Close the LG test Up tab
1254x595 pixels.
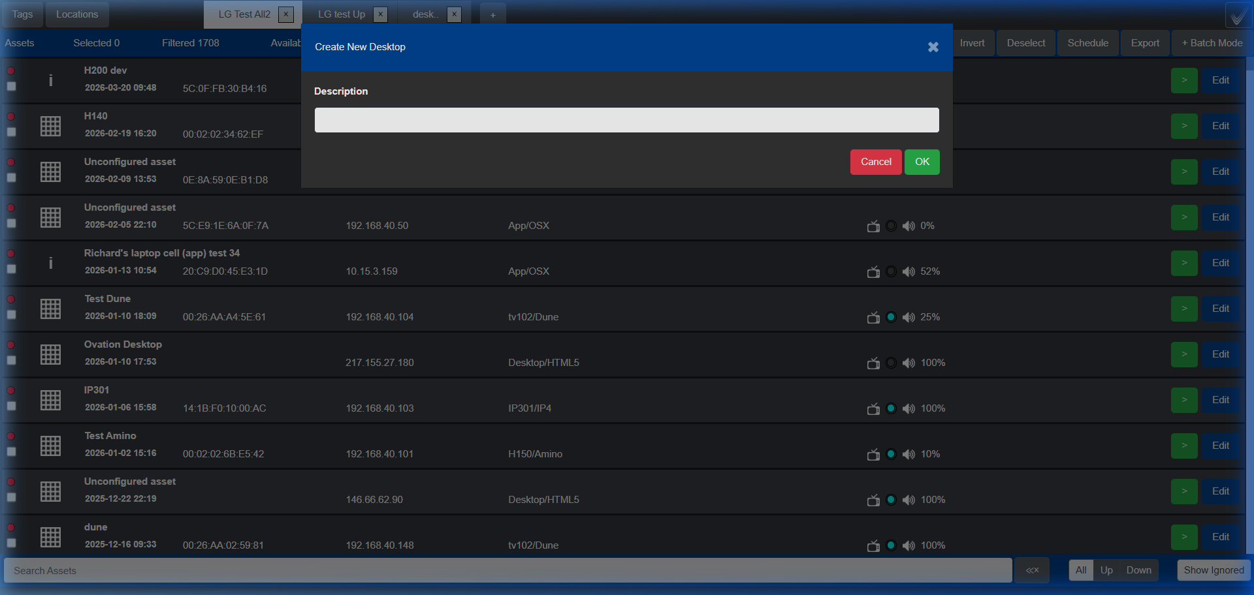pyautogui.click(x=381, y=14)
